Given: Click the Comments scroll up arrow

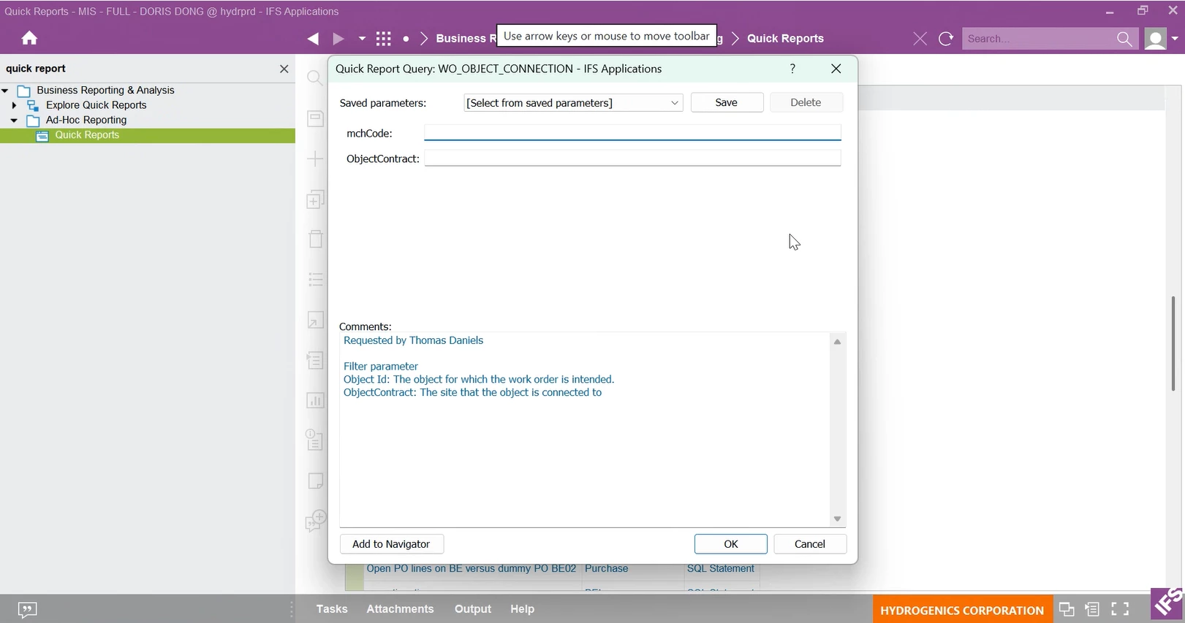Looking at the screenshot, I should 838,342.
